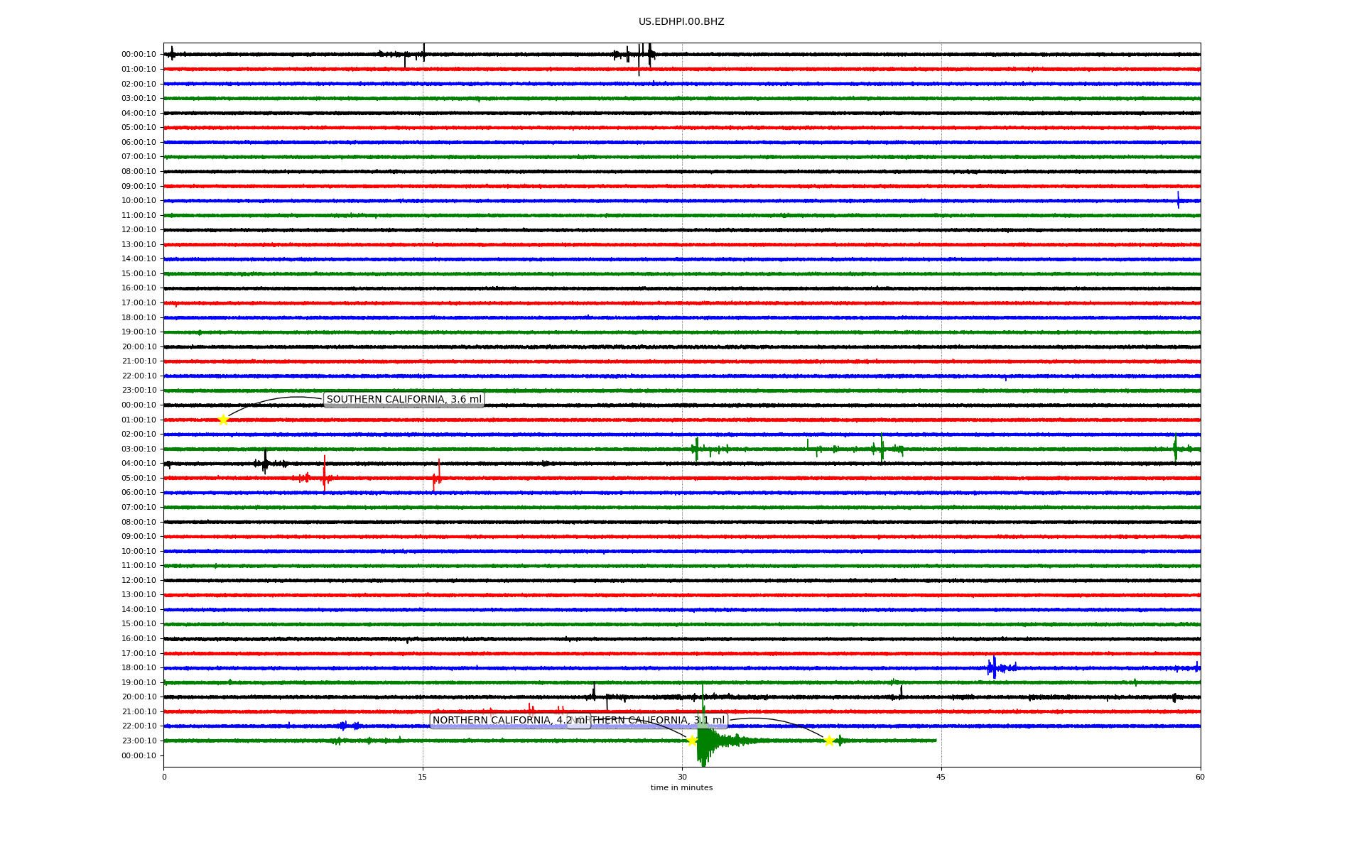Image resolution: width=1364 pixels, height=852 pixels.
Task: Click the blue signal burst on the 18:00:10 trace
Action: click(994, 667)
